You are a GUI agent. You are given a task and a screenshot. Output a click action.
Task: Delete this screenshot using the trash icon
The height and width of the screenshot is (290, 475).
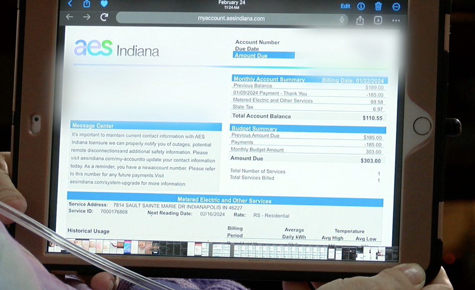coord(378,6)
